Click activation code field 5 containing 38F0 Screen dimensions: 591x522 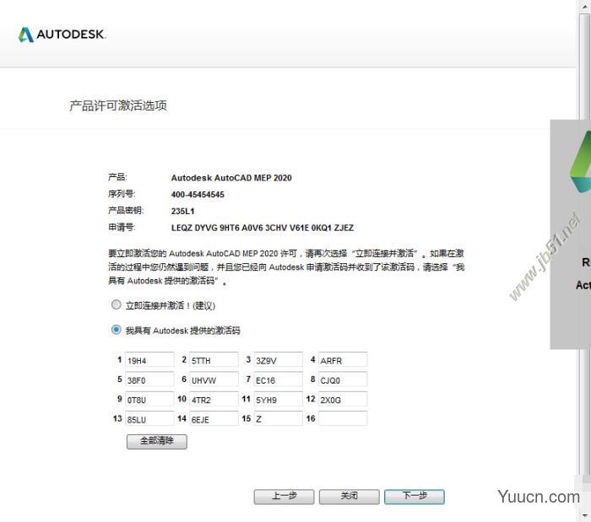[x=149, y=379]
